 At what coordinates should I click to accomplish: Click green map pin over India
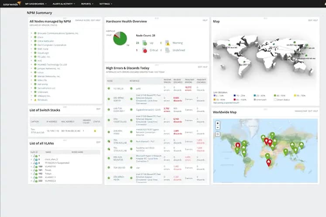click(286, 152)
